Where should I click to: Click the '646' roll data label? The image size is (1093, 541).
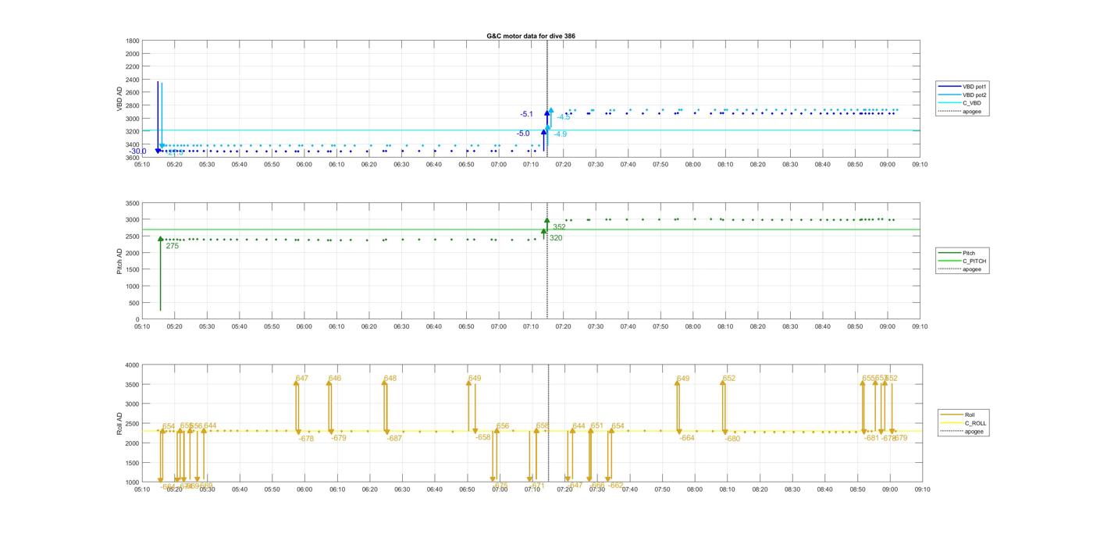point(335,379)
